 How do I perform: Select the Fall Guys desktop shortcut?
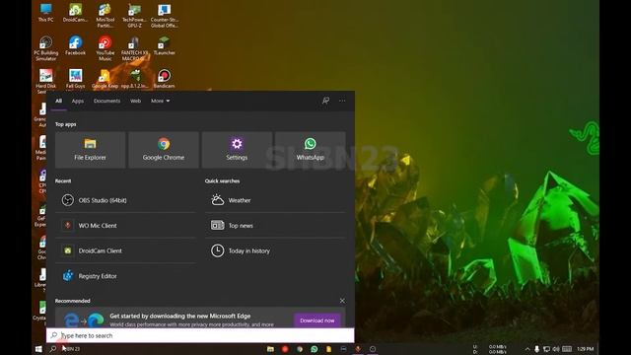pyautogui.click(x=75, y=79)
